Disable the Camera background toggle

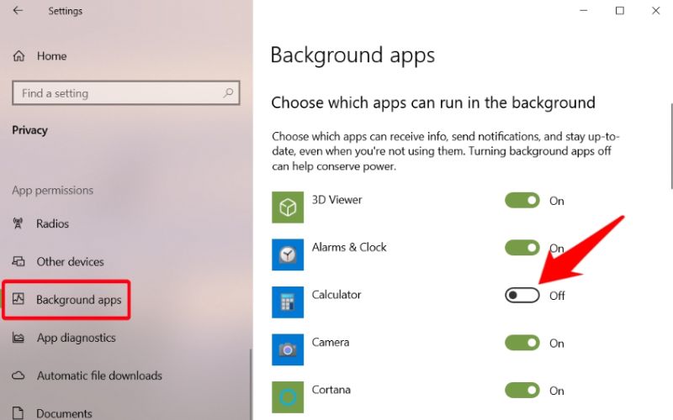tap(522, 343)
